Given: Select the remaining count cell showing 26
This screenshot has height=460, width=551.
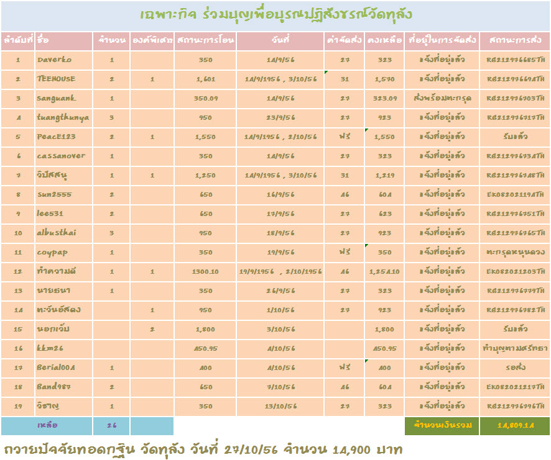Looking at the screenshot, I should coord(111,426).
